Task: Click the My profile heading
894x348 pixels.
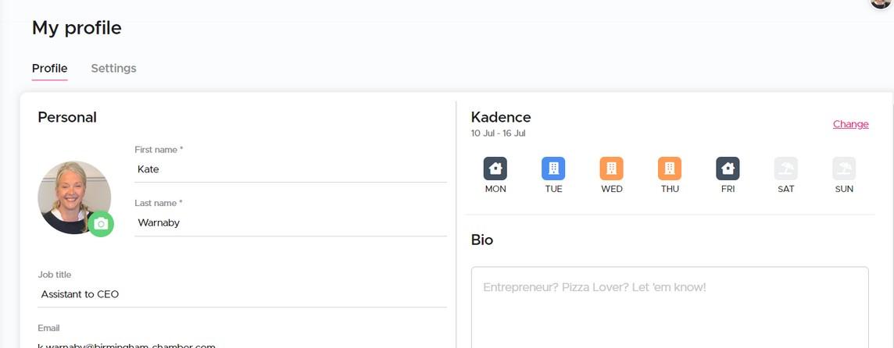Action: (77, 28)
